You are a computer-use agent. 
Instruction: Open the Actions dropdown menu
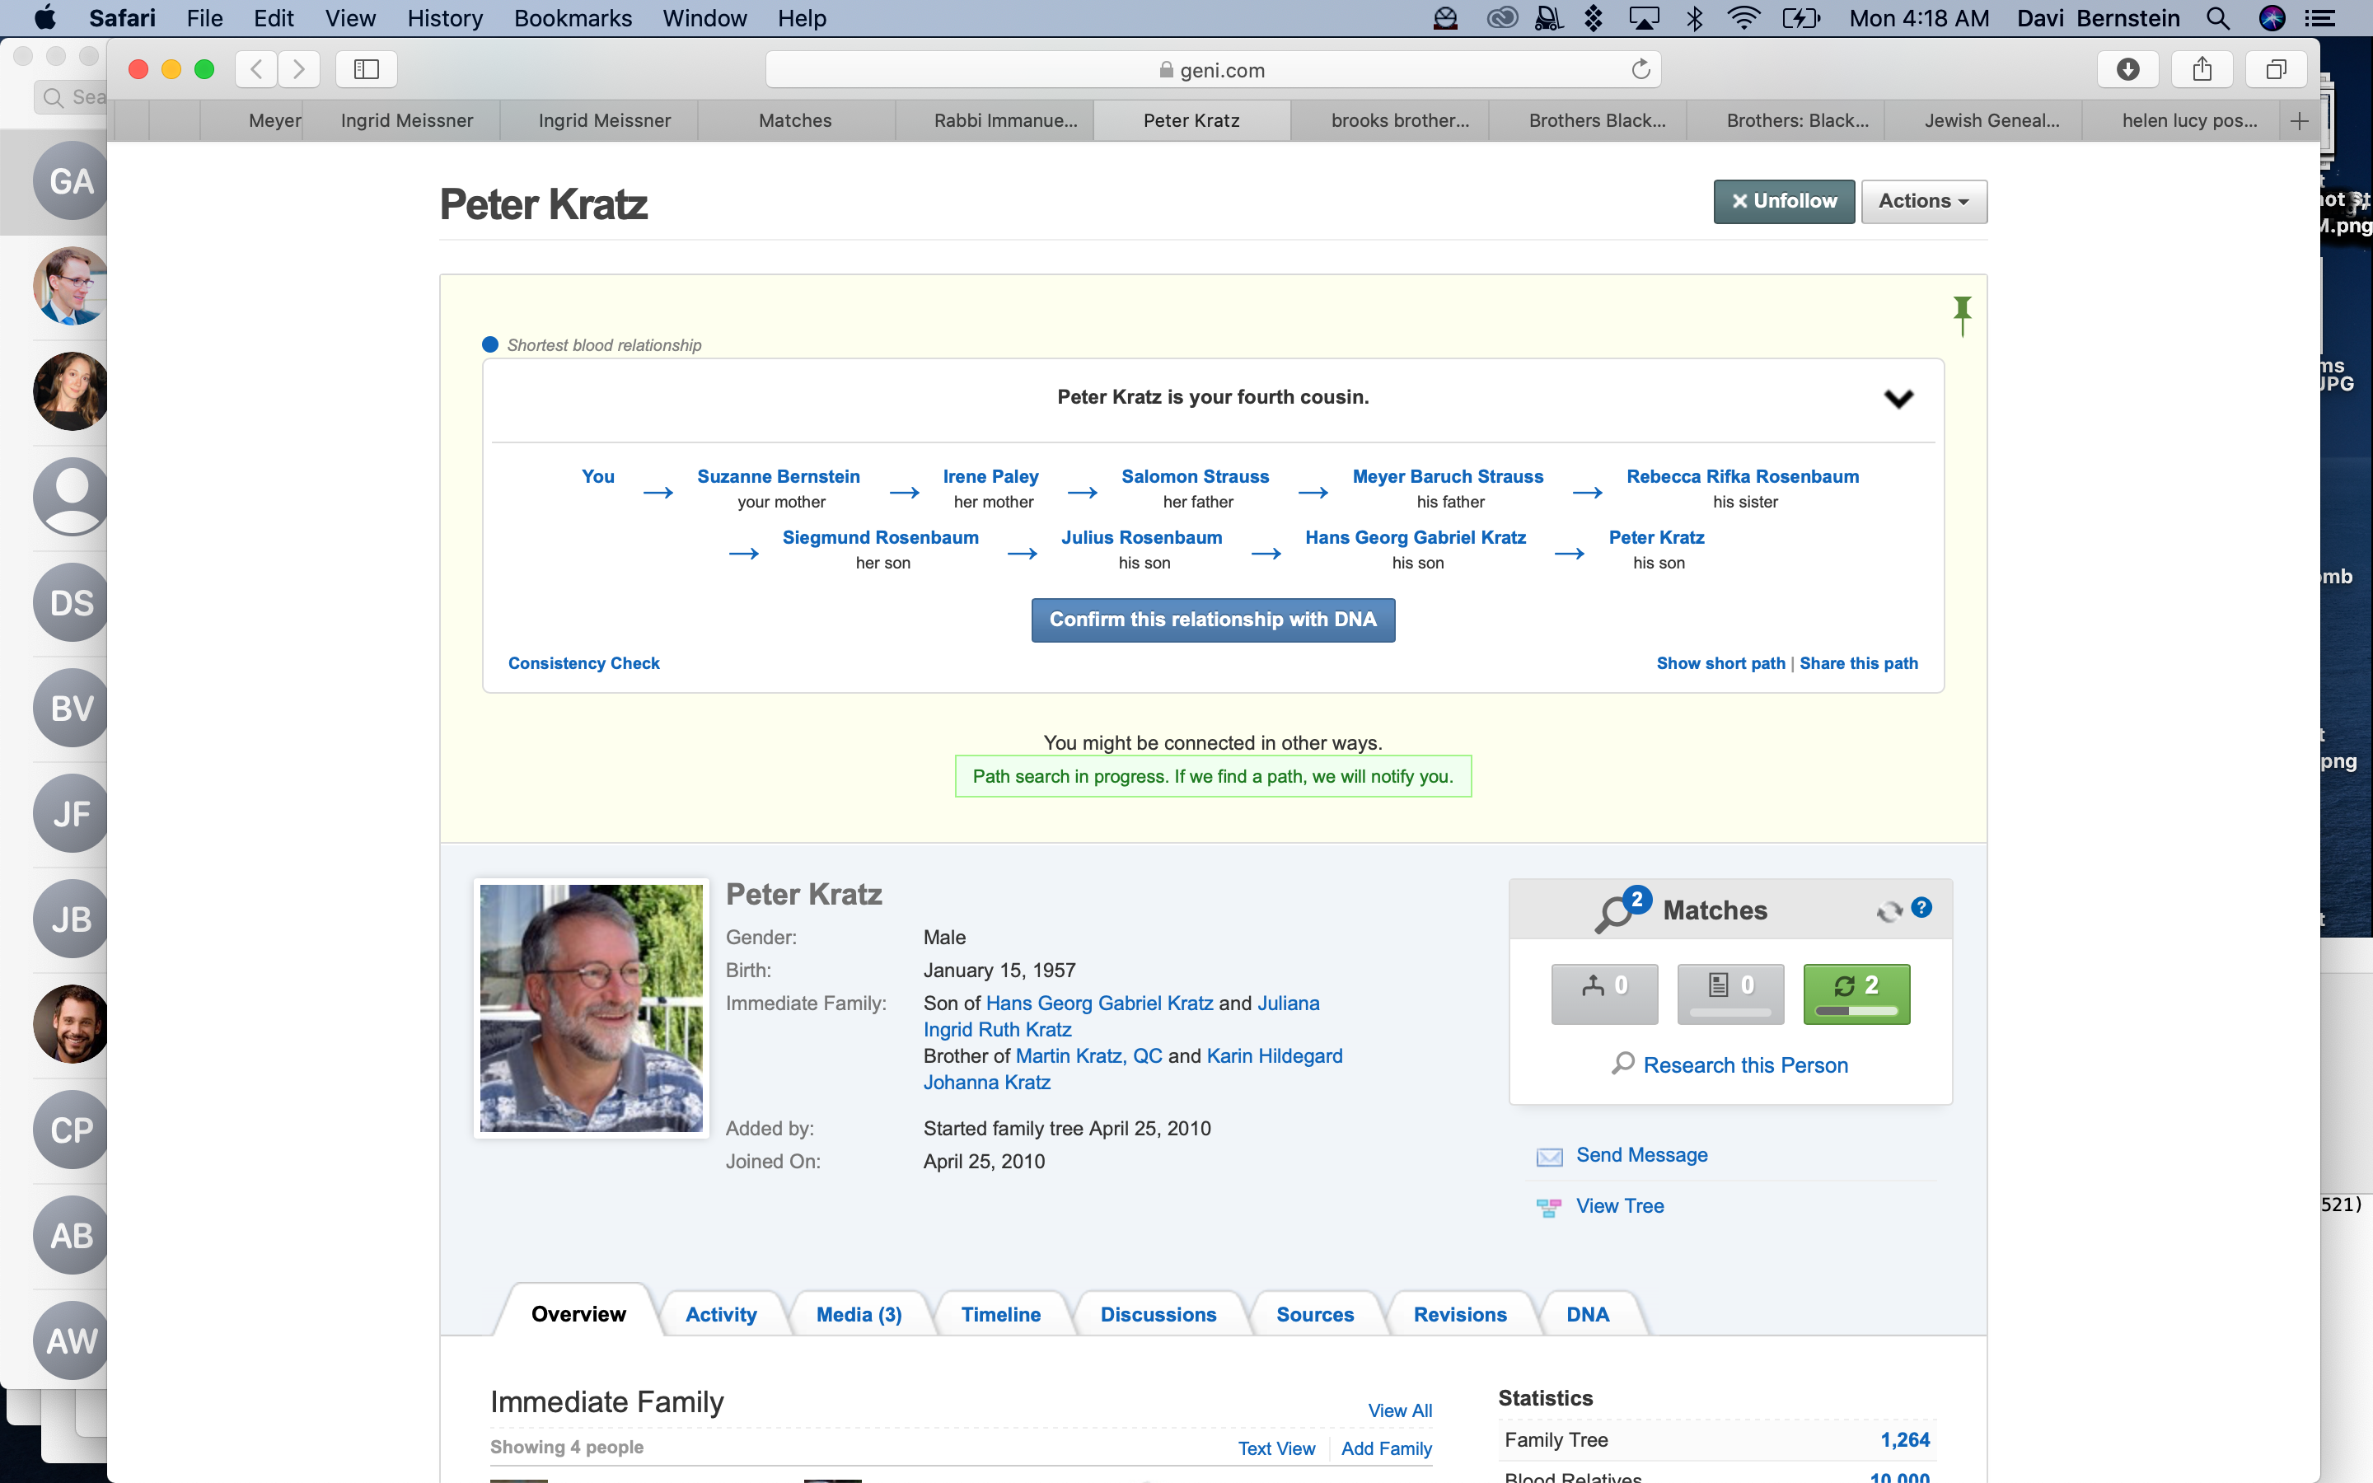point(1923,201)
